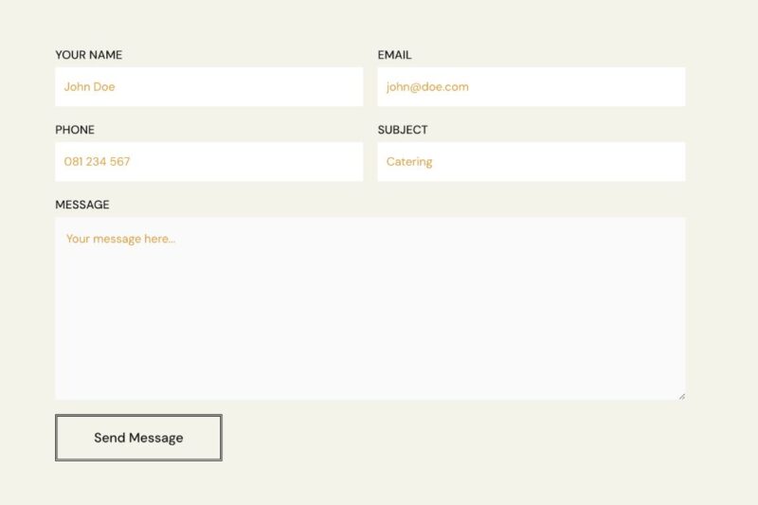The width and height of the screenshot is (758, 505).
Task: Click the 'john@doe.com' placeholder text
Action: pyautogui.click(x=427, y=87)
